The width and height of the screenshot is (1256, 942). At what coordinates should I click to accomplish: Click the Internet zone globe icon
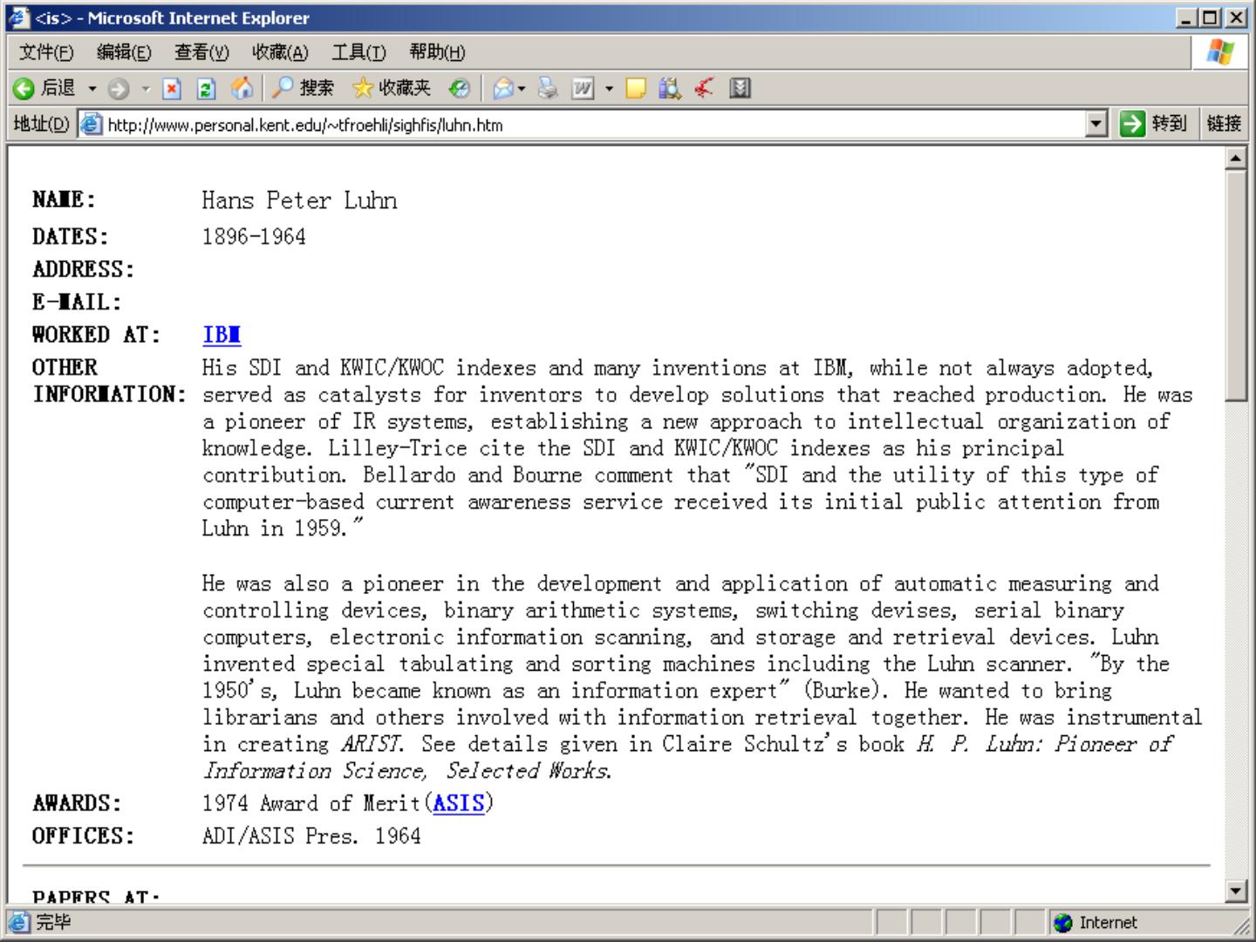(x=1062, y=923)
